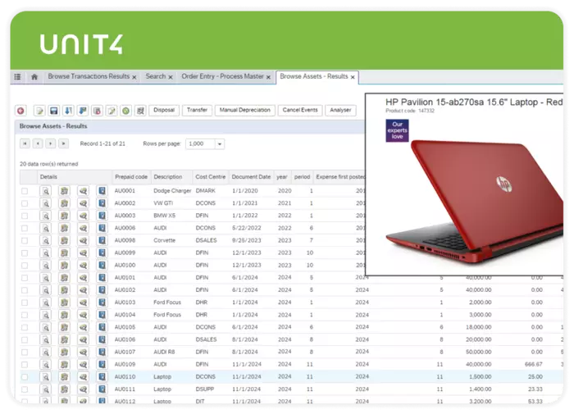Click the Analyser button
The image size is (574, 414).
[340, 110]
